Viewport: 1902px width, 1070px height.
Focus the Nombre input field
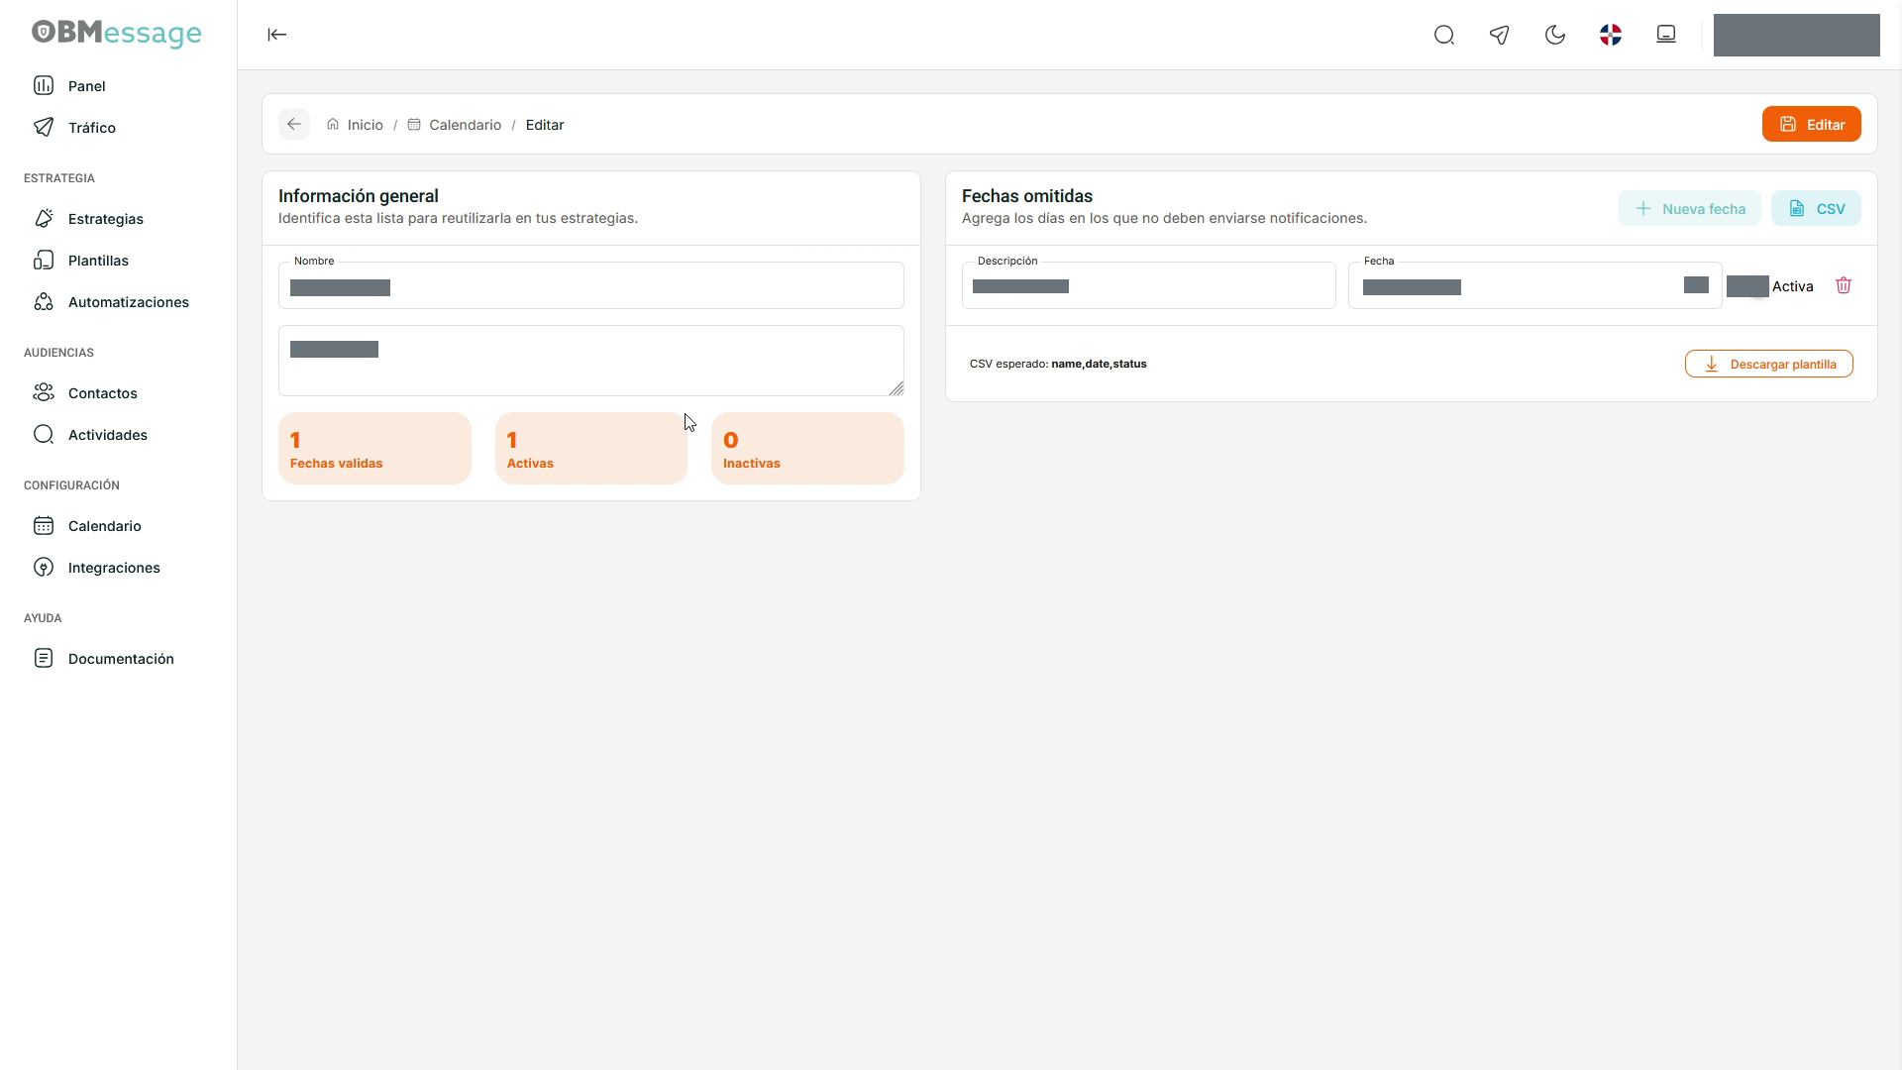[591, 285]
